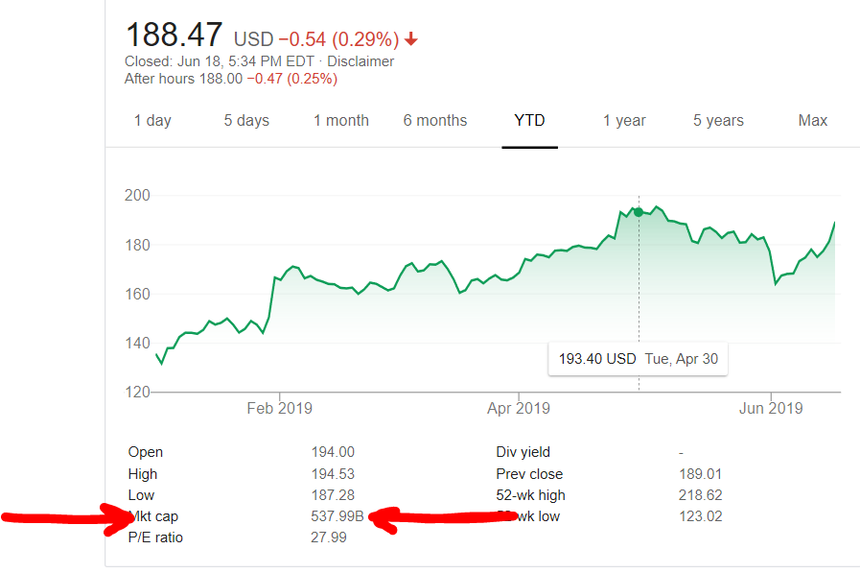The height and width of the screenshot is (573, 860).
Task: Select the 5 days range tab
Action: coord(246,121)
